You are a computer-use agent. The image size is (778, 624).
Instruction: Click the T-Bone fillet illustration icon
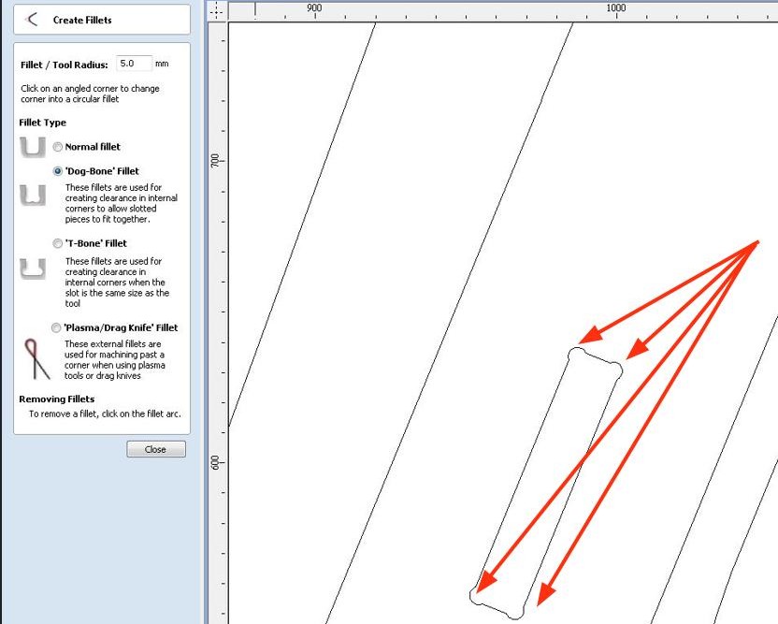pyautogui.click(x=33, y=268)
